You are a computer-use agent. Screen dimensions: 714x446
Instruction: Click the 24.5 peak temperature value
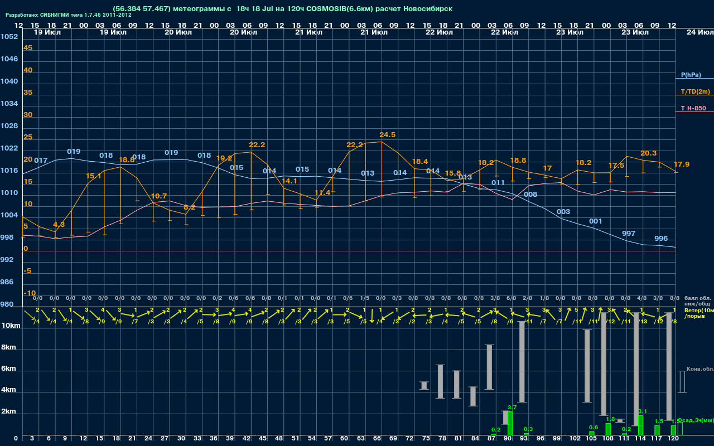(x=387, y=135)
